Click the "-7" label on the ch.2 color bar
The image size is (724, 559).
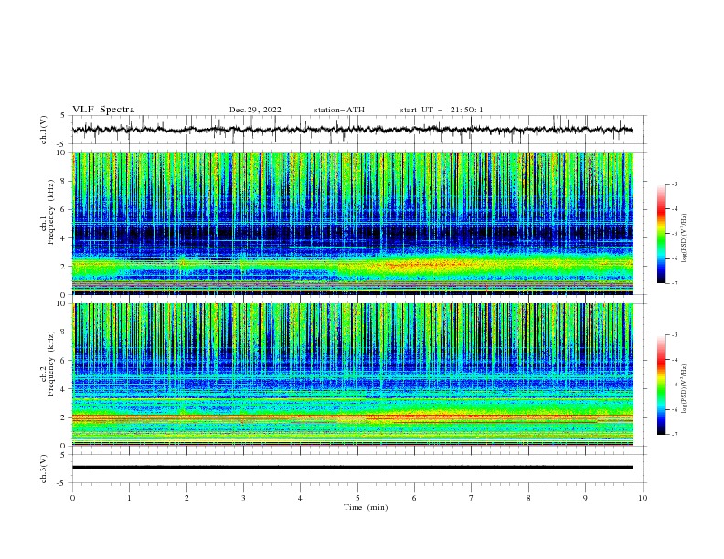pyautogui.click(x=675, y=435)
